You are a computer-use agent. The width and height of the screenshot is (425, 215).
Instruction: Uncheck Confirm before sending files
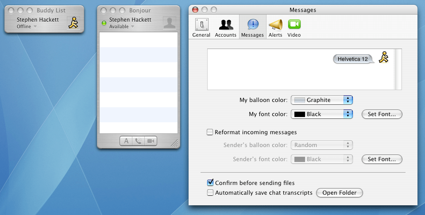click(210, 183)
